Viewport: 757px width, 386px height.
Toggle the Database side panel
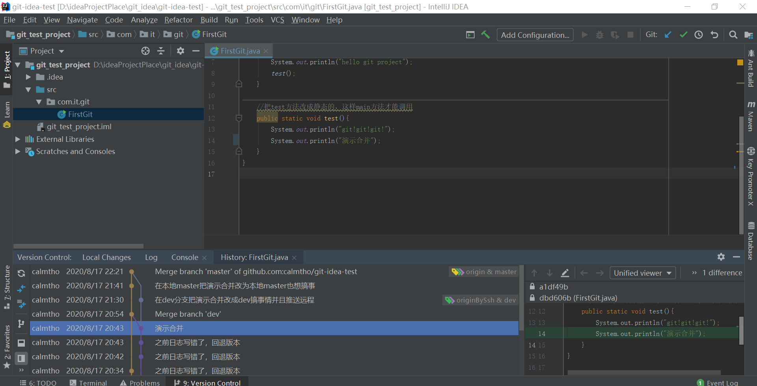click(751, 241)
